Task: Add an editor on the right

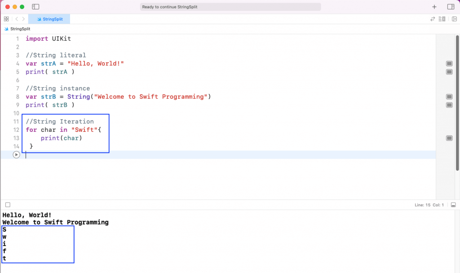Action: 454,19
